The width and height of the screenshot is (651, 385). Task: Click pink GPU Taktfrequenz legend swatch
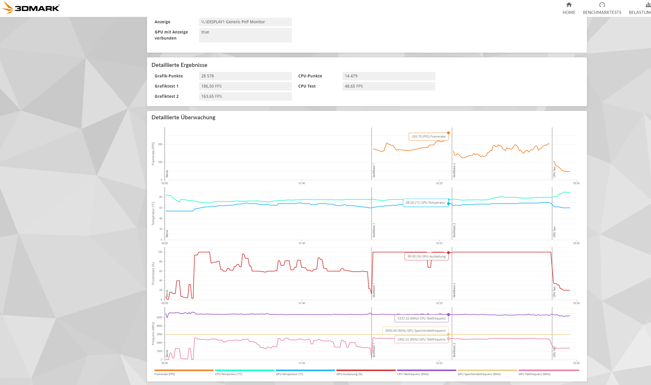click(x=549, y=370)
